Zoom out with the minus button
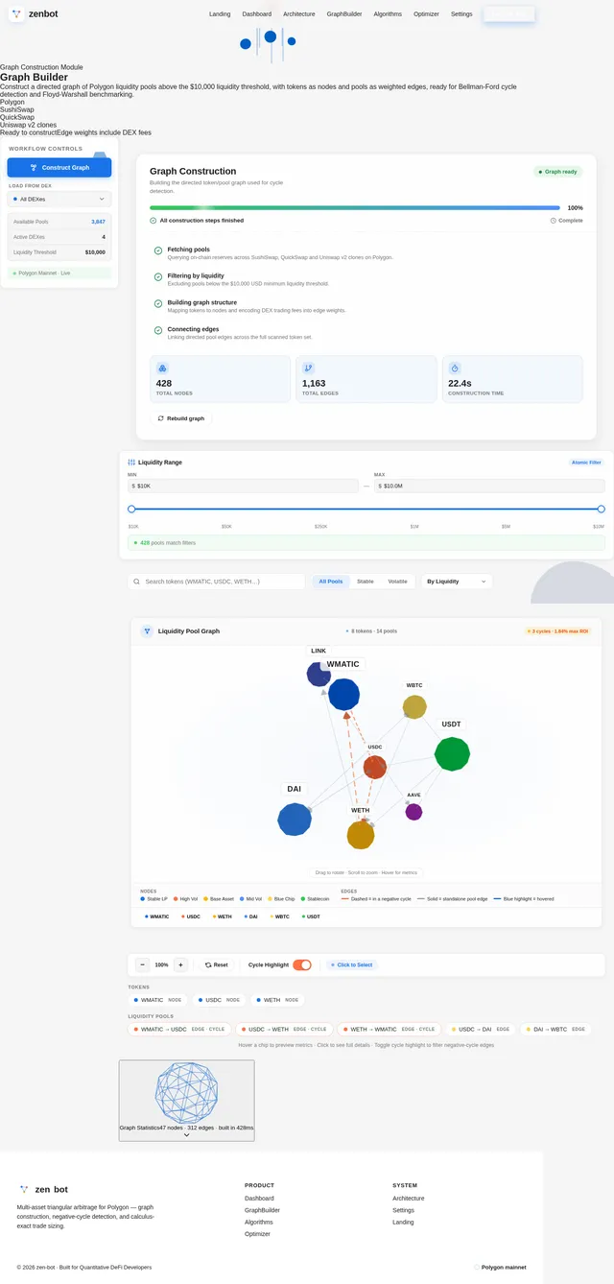Screen dimensions: 614x1284 142,964
